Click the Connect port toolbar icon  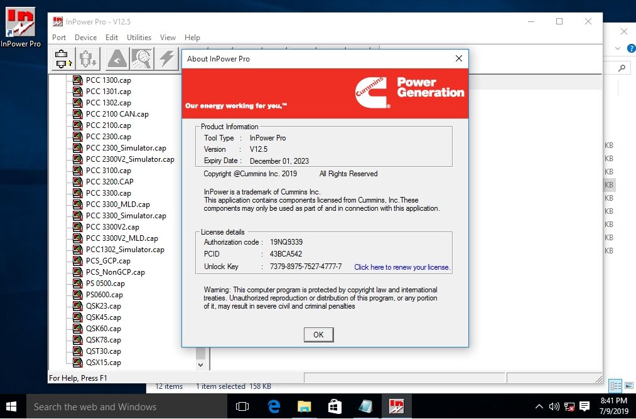point(63,59)
